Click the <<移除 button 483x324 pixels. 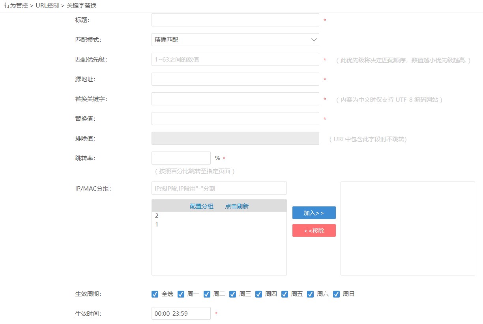pyautogui.click(x=314, y=230)
